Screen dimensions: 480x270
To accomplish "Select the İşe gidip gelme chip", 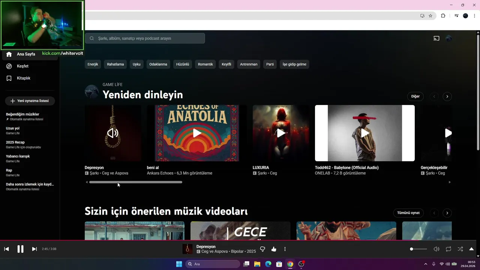I will [x=294, y=64].
